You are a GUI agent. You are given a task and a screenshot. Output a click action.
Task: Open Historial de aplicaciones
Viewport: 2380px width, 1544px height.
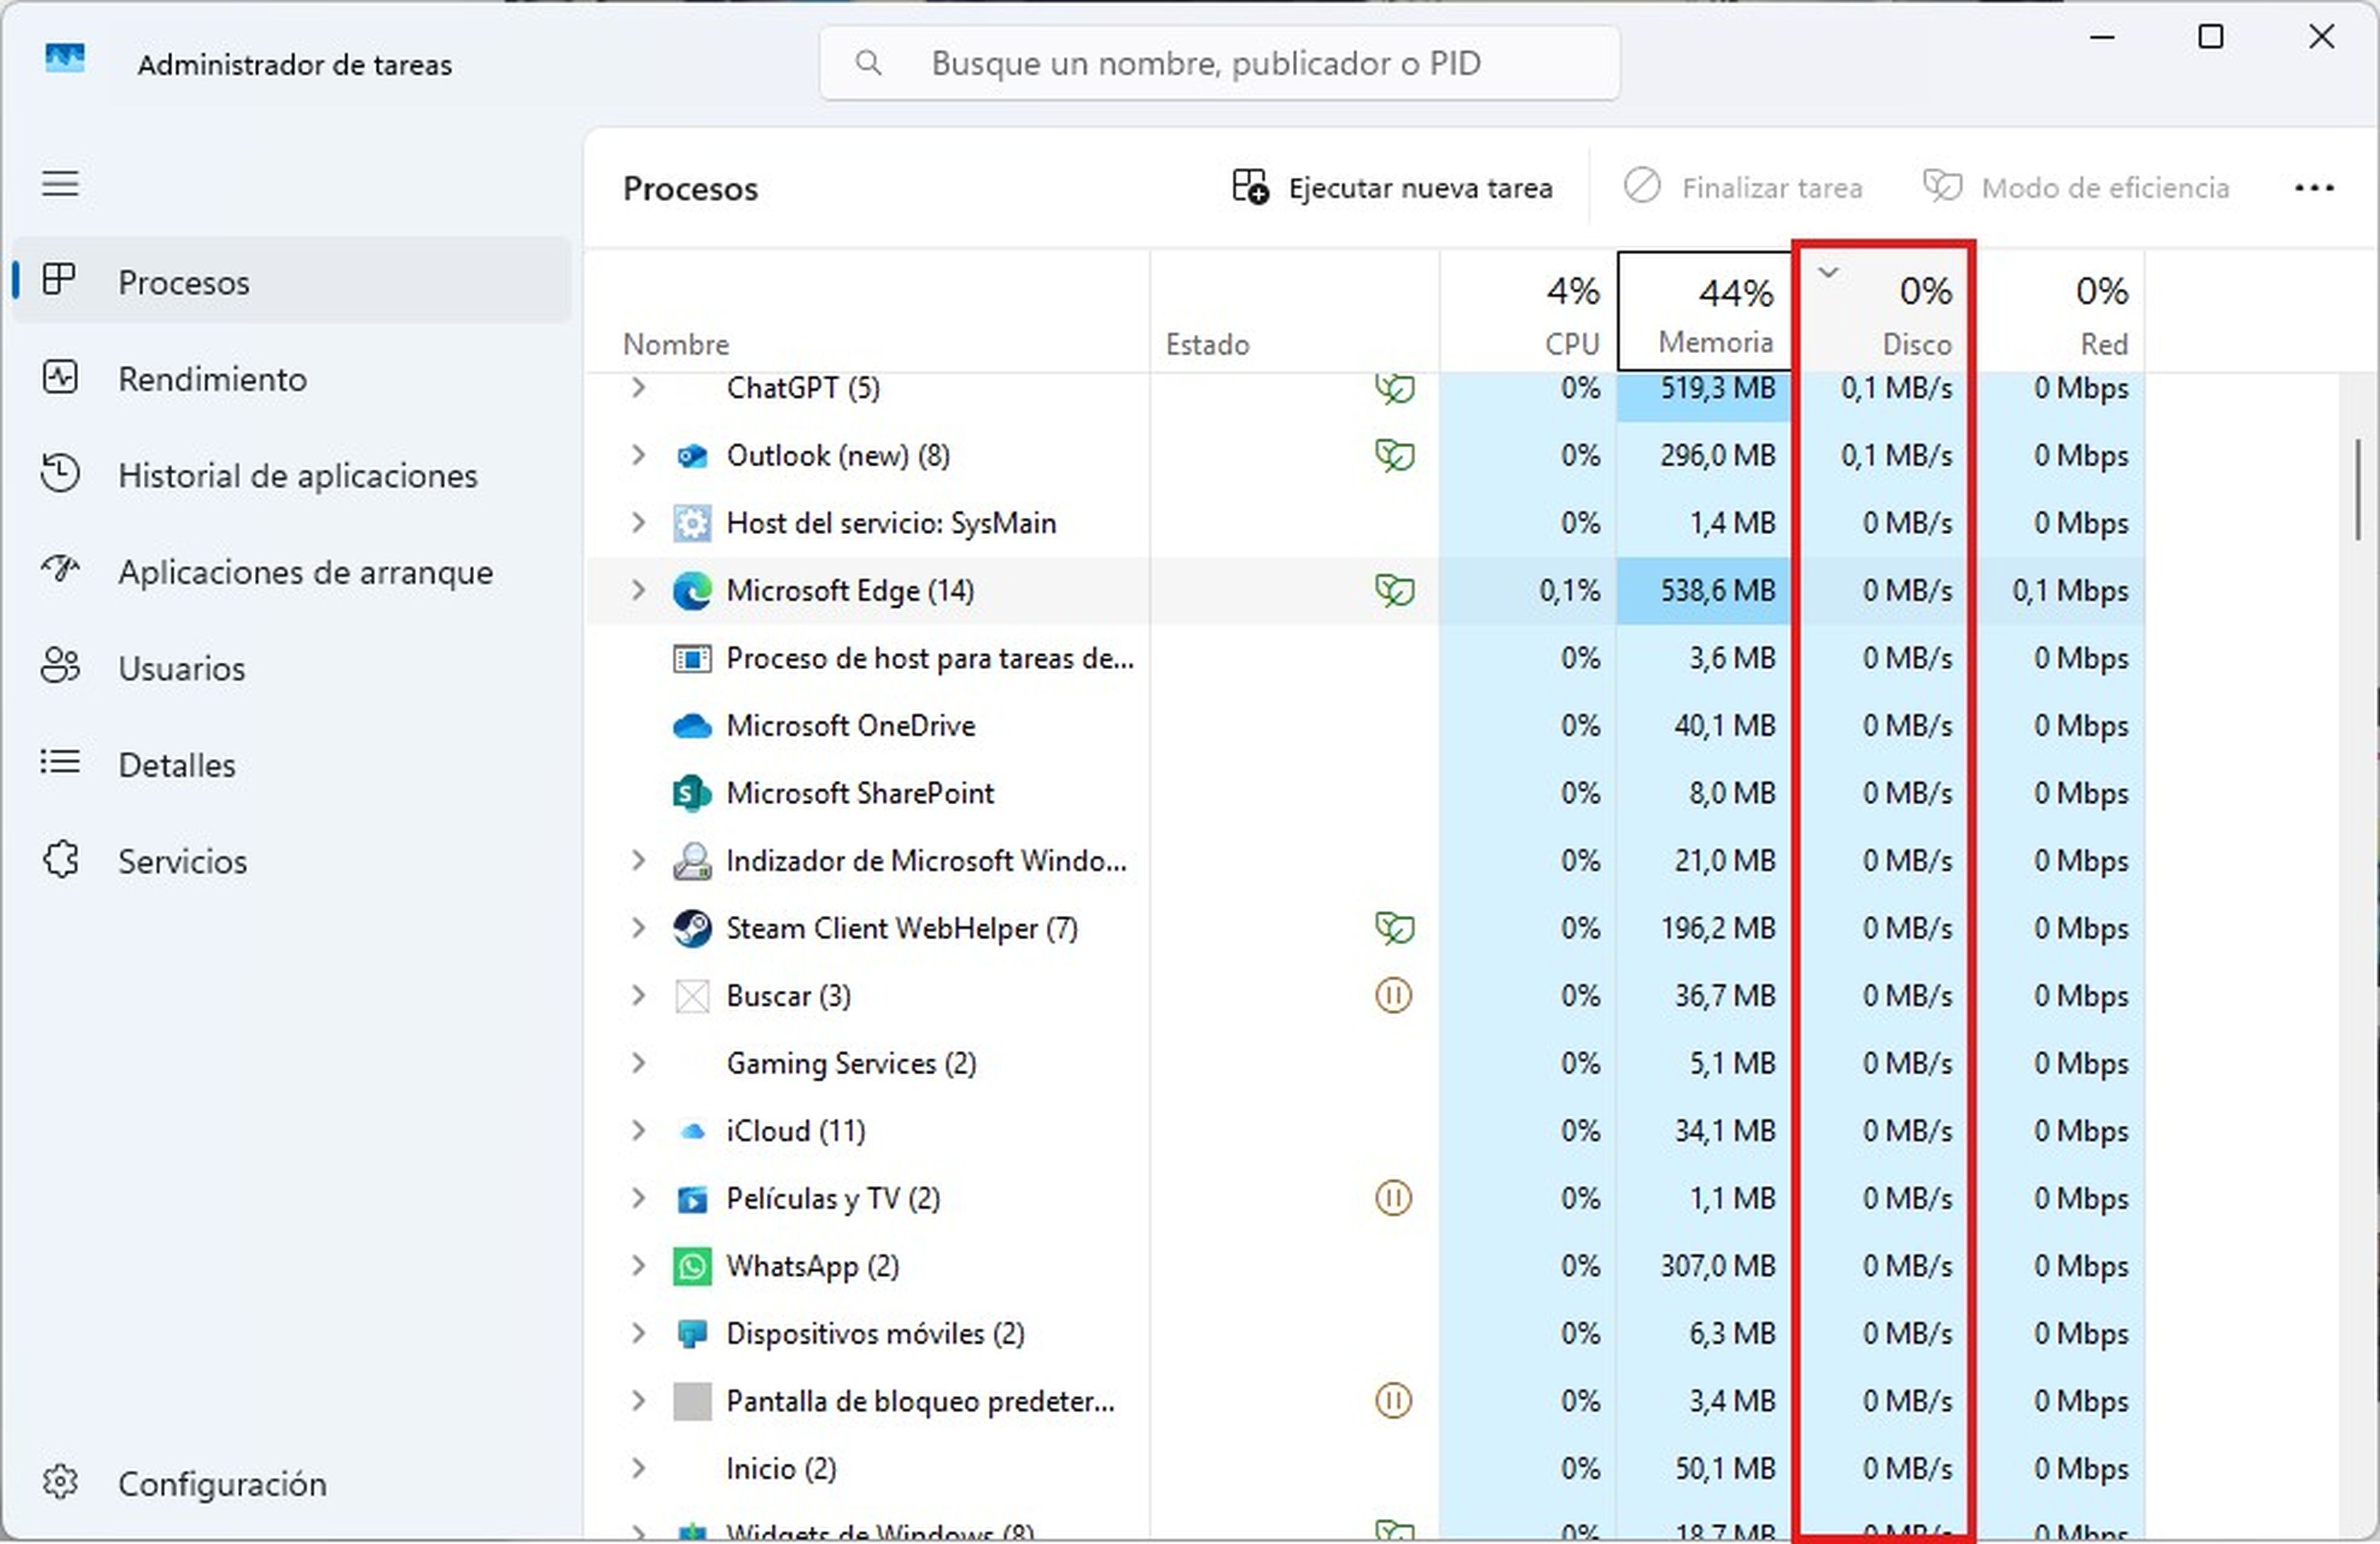(292, 476)
